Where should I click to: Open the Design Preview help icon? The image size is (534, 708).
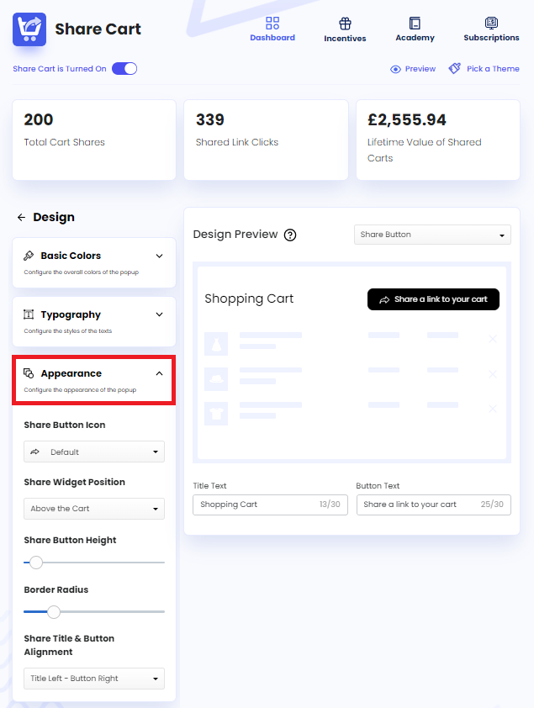(x=290, y=235)
